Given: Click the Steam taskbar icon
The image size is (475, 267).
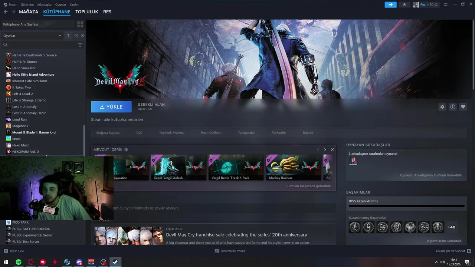Looking at the screenshot, I should (x=115, y=262).
